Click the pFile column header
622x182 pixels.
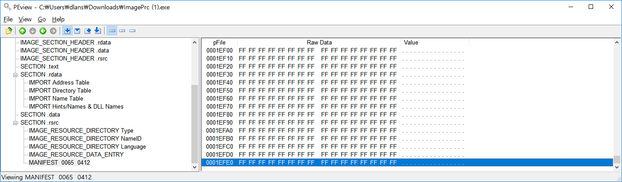219,42
